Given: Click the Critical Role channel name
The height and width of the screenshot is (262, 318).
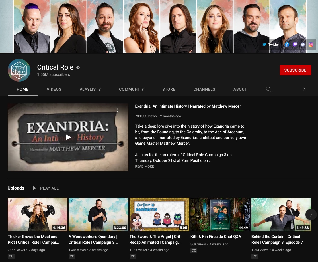Looking at the screenshot, I should point(55,67).
